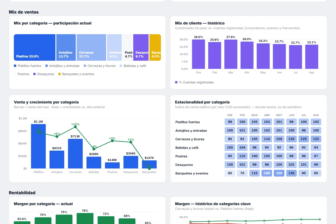
Task: Click the $713K Cervezas sales bar
Action: pyautogui.click(x=75, y=154)
